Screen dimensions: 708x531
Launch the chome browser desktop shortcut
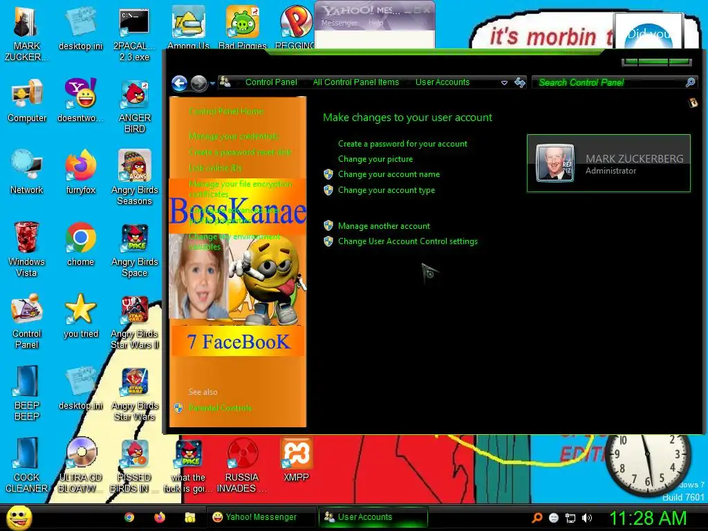pyautogui.click(x=80, y=244)
